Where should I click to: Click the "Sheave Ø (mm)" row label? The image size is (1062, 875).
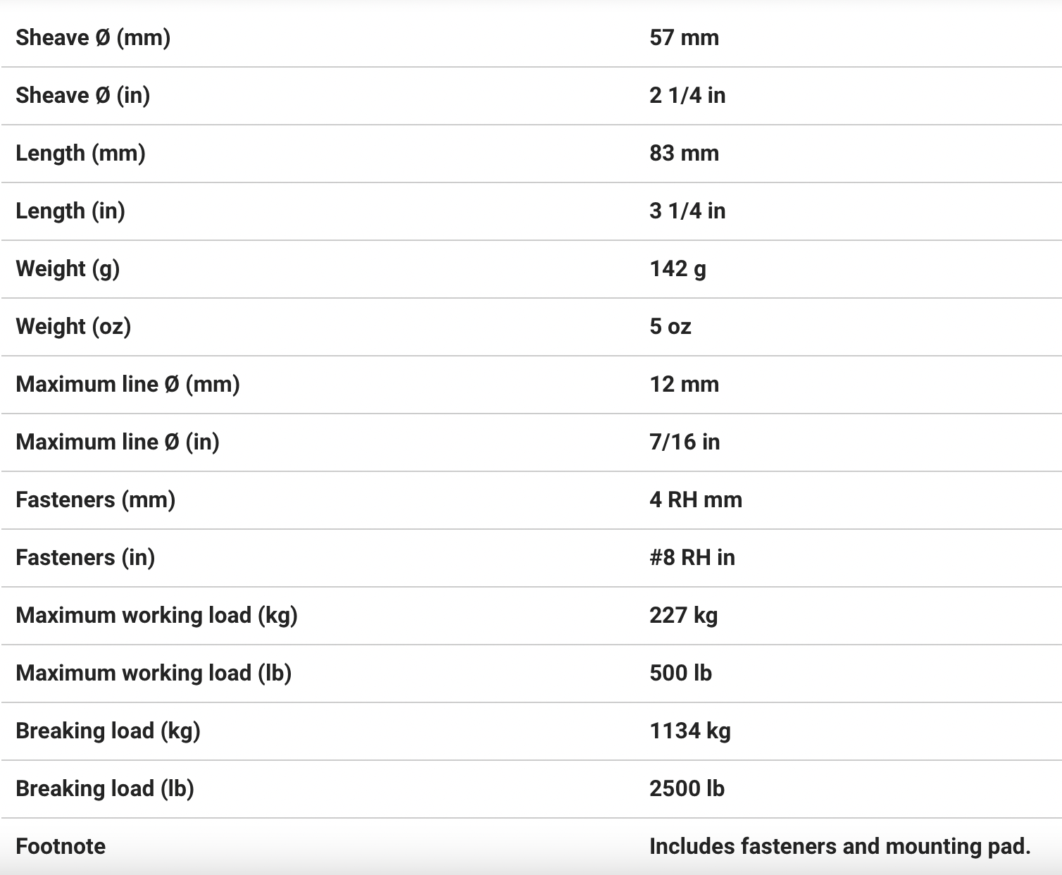tap(93, 37)
